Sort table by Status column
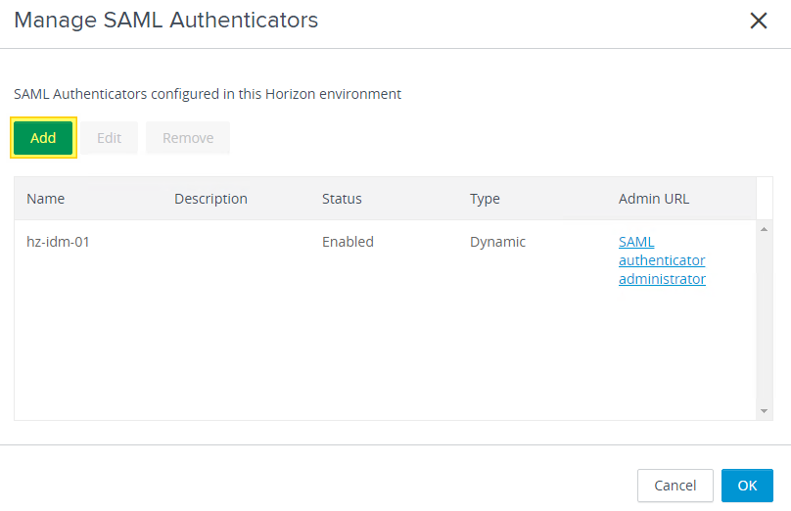The height and width of the screenshot is (511, 791). pyautogui.click(x=342, y=199)
